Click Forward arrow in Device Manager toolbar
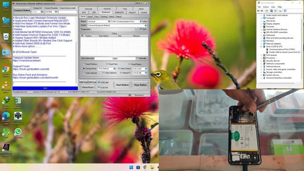This screenshot has height=171, width=304. 262,11
